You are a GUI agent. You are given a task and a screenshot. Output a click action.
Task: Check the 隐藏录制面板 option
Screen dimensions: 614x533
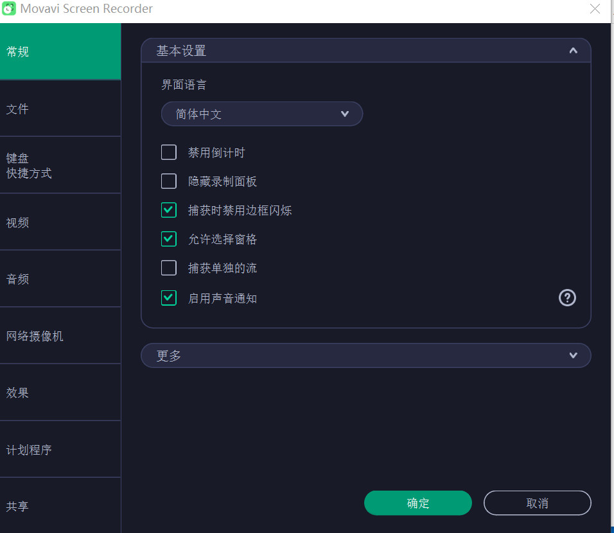coord(168,181)
